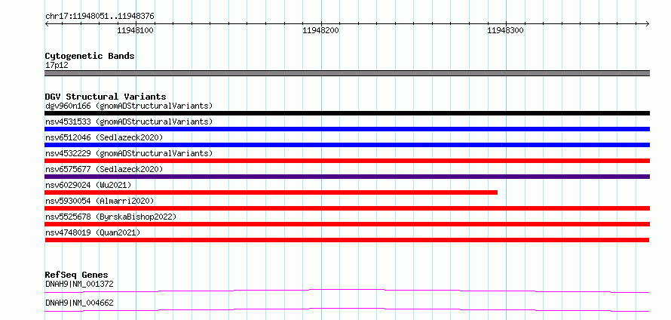This screenshot has width=671, height=320.
Task: Click the RefSeq Genes track title
Action: 77,275
